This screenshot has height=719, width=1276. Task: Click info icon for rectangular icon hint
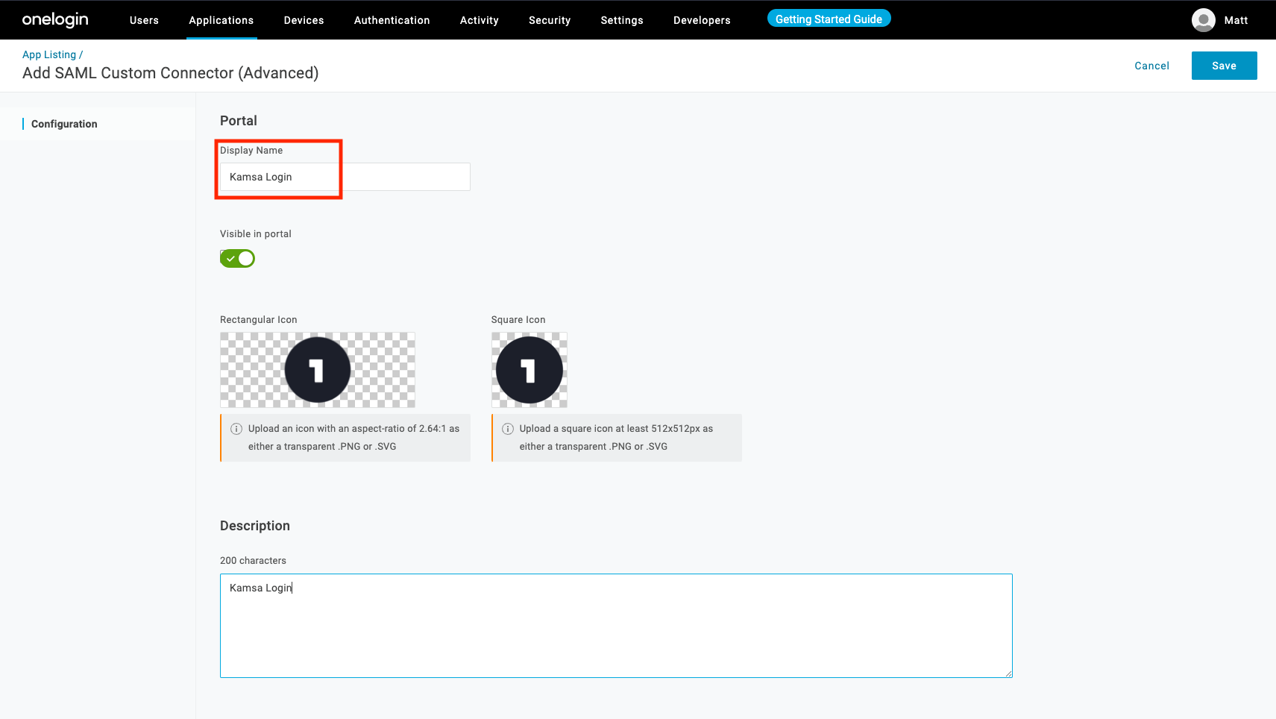pyautogui.click(x=236, y=429)
